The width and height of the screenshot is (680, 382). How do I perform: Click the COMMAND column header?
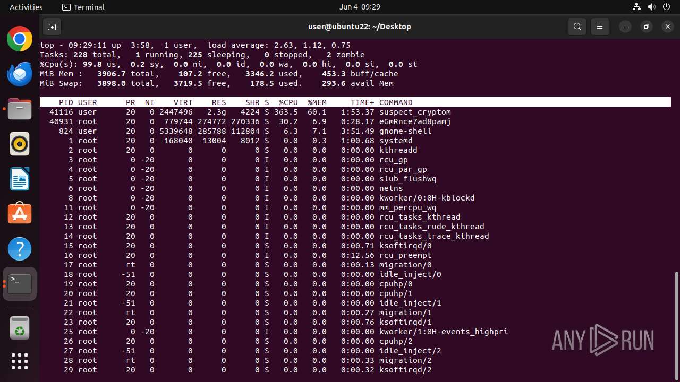396,102
